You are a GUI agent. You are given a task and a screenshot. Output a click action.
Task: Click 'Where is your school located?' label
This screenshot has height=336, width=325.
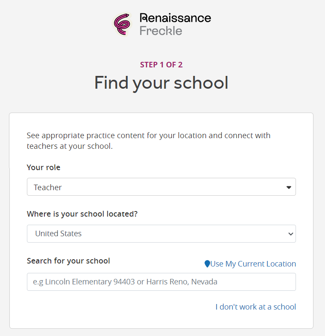82,214
